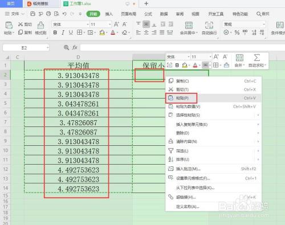Choose Cut (T) in the context menu
This screenshot has height=225, width=285.
213,89
